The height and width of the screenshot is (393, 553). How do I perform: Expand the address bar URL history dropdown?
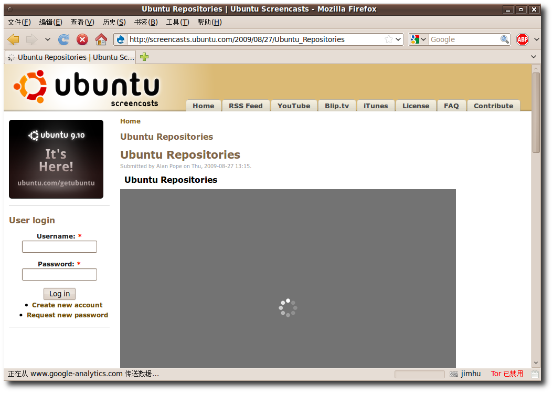point(398,39)
